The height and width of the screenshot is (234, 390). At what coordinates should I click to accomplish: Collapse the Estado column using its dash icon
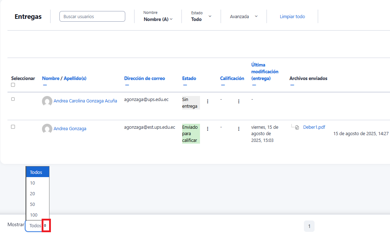pyautogui.click(x=185, y=85)
